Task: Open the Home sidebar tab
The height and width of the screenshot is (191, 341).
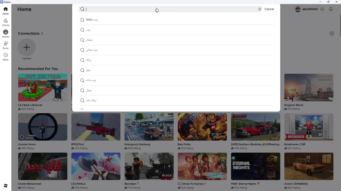Action: click(6, 11)
